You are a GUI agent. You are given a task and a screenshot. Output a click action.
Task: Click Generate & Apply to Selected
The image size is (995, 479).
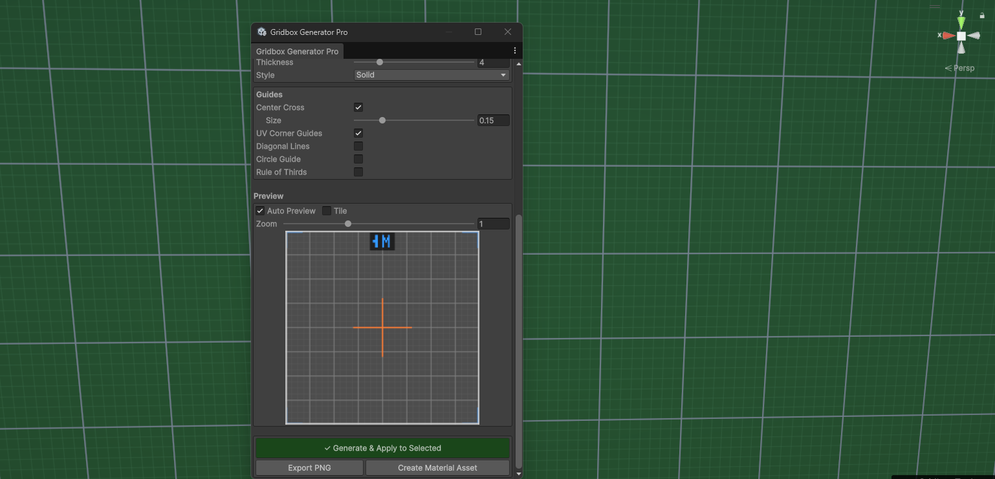tap(382, 448)
